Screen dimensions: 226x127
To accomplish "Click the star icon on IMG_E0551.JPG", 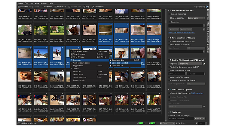I will 111,23.
